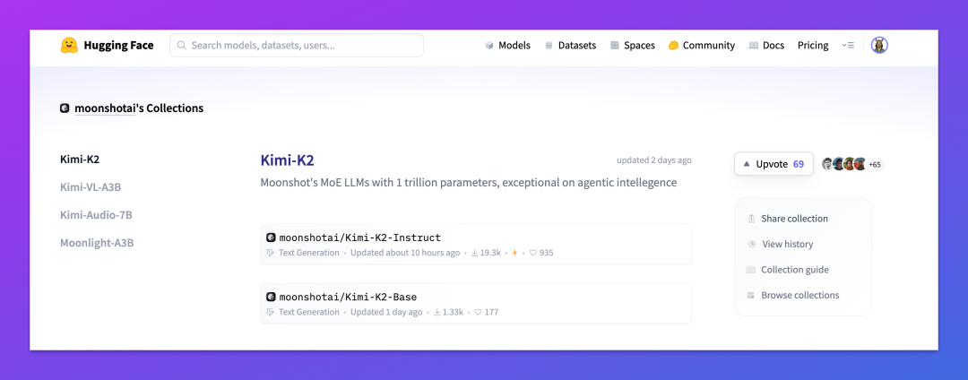Select the Moonlight-A3B collection in sidebar
This screenshot has height=380, width=968.
97,243
